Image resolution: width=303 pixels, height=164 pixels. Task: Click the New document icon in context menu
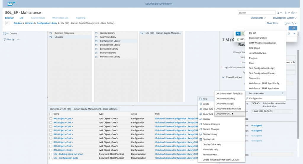click(201, 99)
